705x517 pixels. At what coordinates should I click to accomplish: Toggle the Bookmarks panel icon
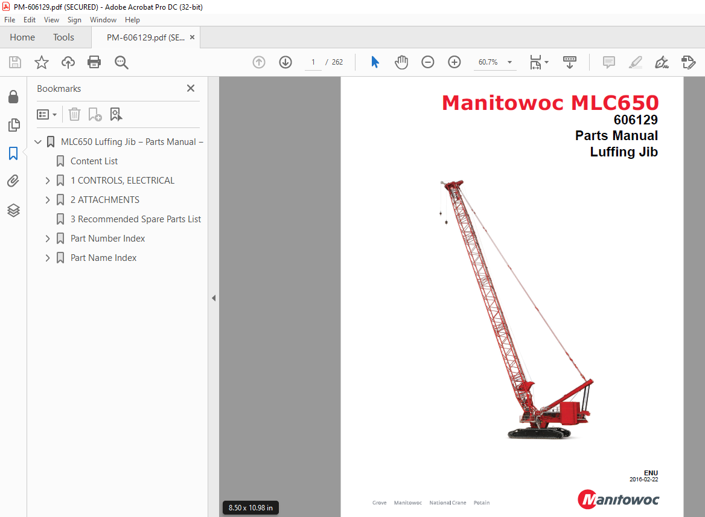pos(13,153)
